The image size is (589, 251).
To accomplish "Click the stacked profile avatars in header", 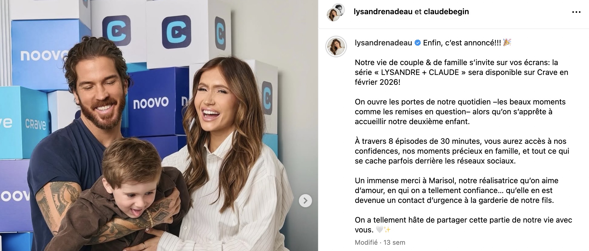I will point(336,12).
